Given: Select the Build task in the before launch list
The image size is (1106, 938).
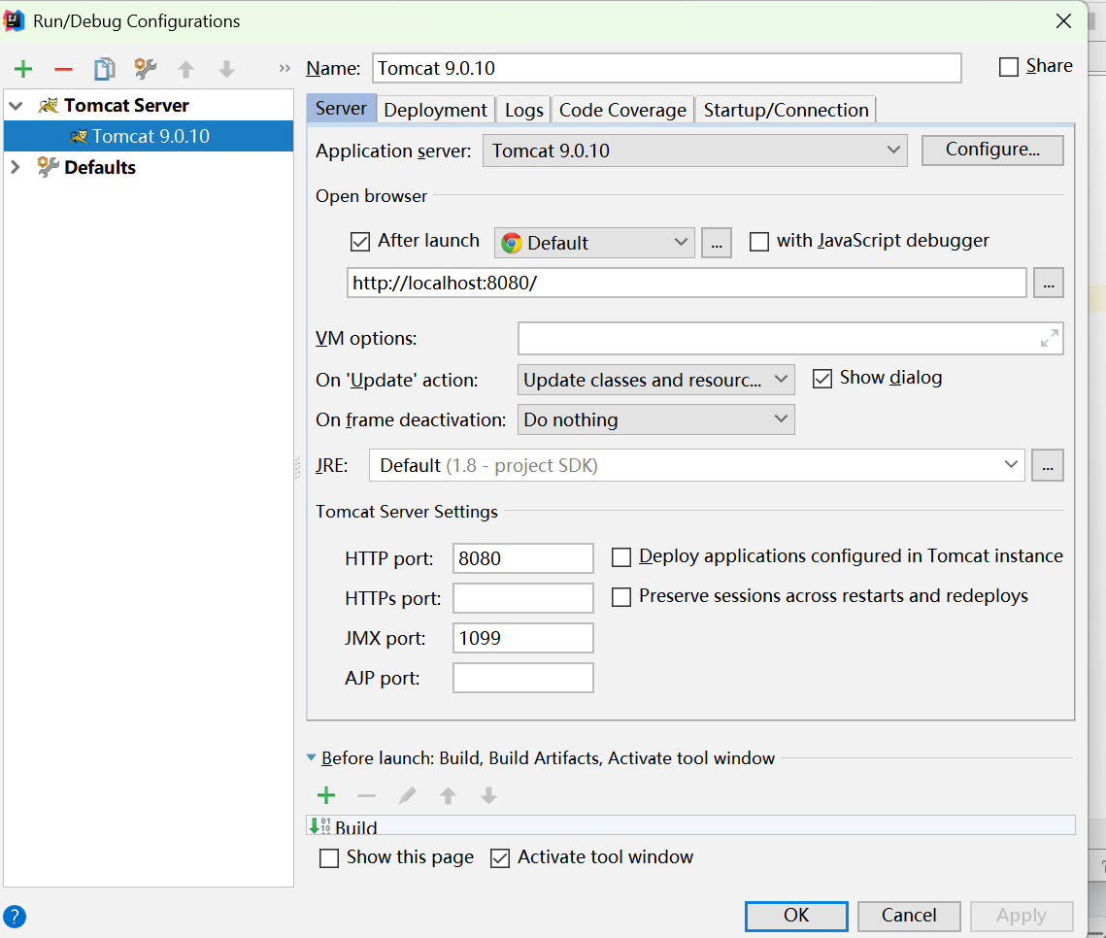Looking at the screenshot, I should coord(690,825).
